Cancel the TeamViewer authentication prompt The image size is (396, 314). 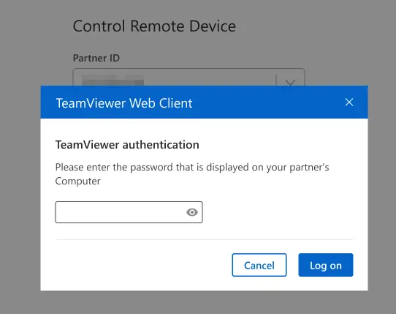(259, 265)
